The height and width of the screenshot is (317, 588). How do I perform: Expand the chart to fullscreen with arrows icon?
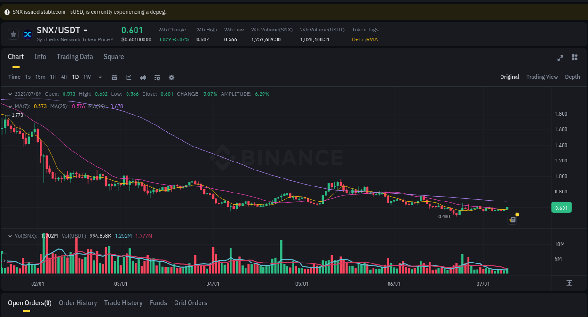560,58
